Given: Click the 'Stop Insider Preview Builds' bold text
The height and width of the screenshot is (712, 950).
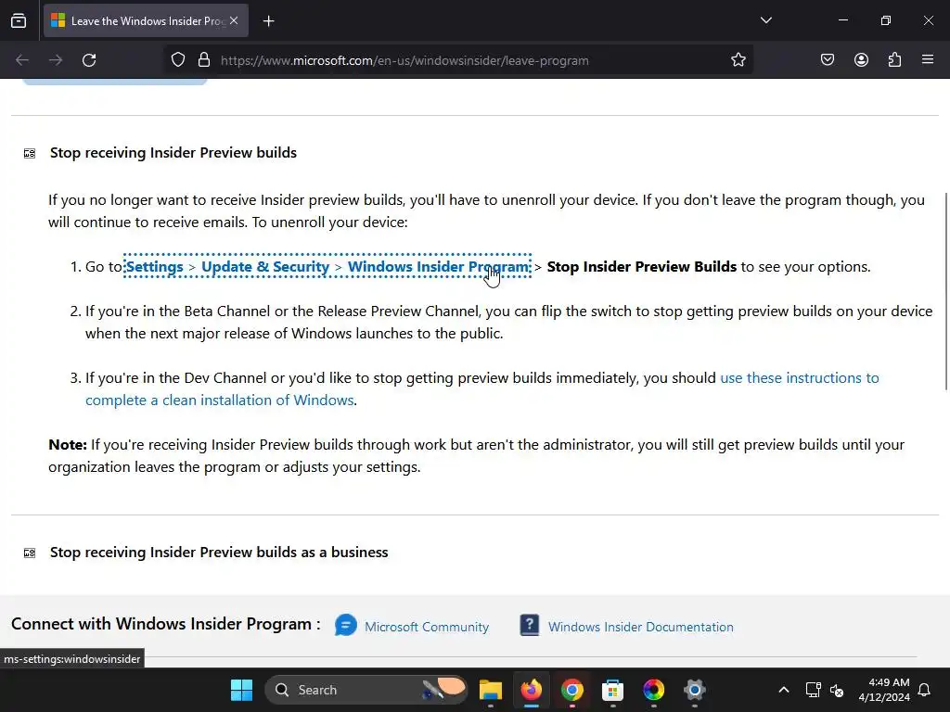Looking at the screenshot, I should coord(642,267).
